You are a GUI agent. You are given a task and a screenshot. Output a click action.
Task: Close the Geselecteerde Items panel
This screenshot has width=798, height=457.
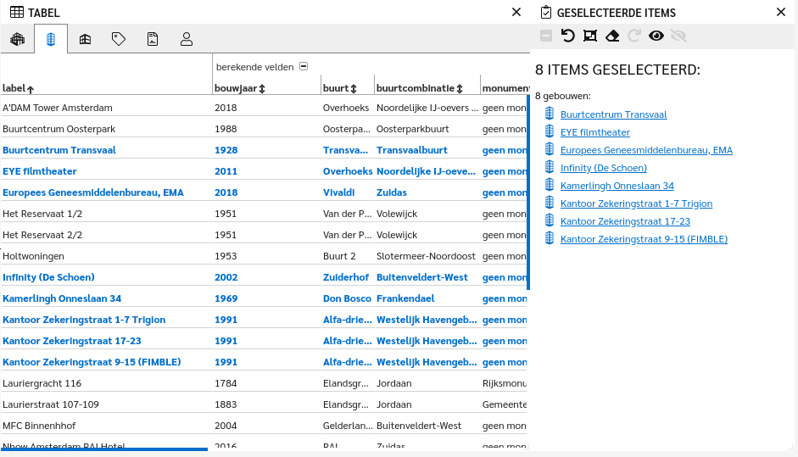pos(781,12)
